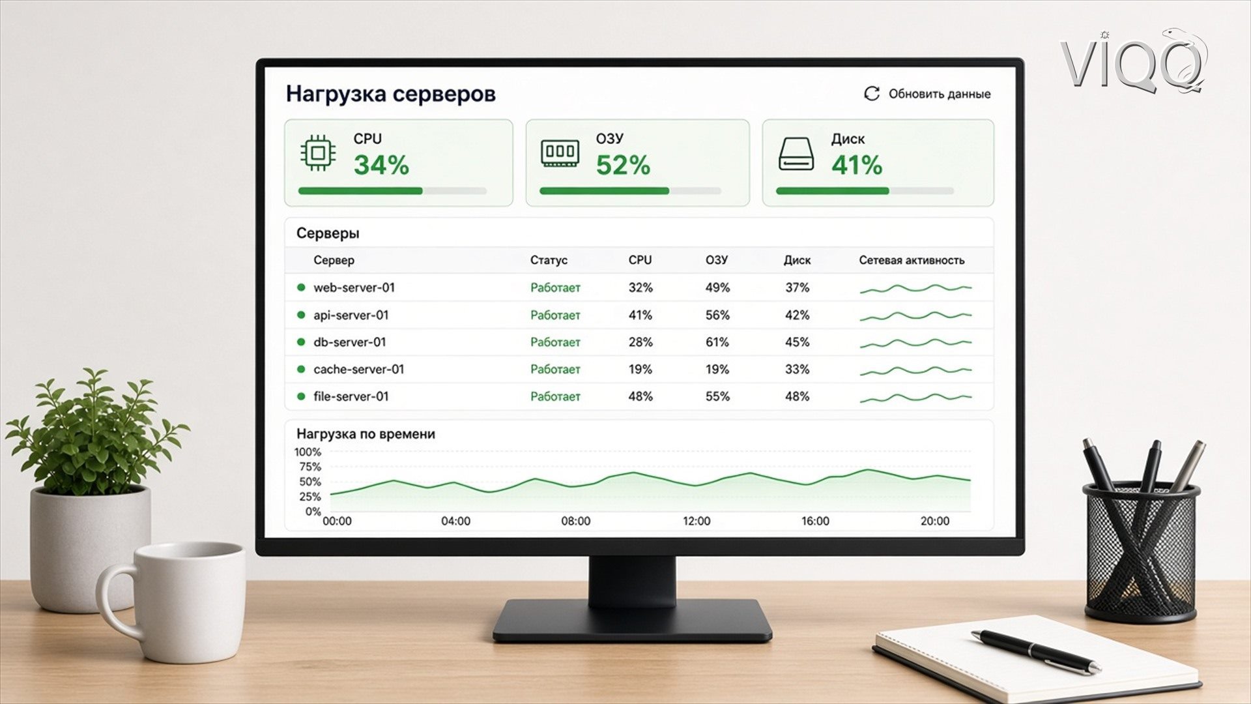1251x704 pixels.
Task: Click the Работает status of file-server-01
Action: [555, 396]
